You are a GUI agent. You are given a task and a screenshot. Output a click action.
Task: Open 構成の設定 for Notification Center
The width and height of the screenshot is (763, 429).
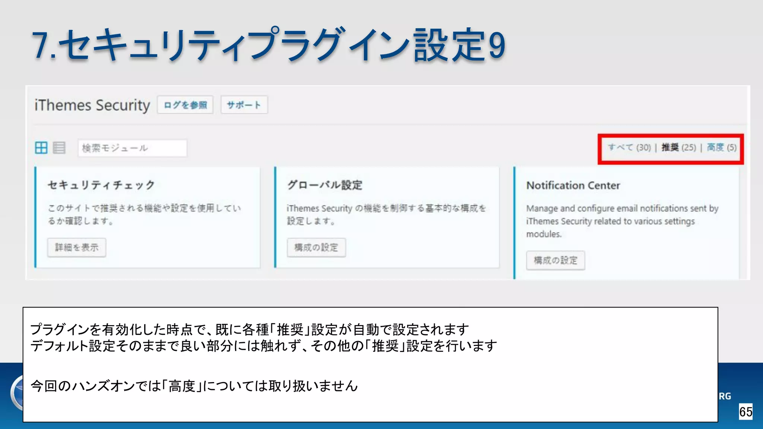pyautogui.click(x=555, y=260)
